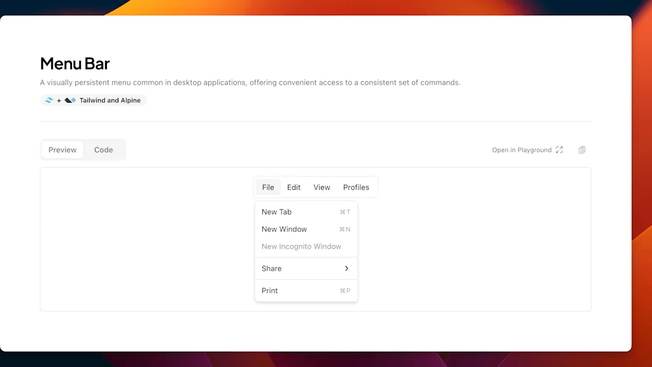Click the expand icon beside Open in Playground
The width and height of the screenshot is (652, 367).
click(559, 150)
